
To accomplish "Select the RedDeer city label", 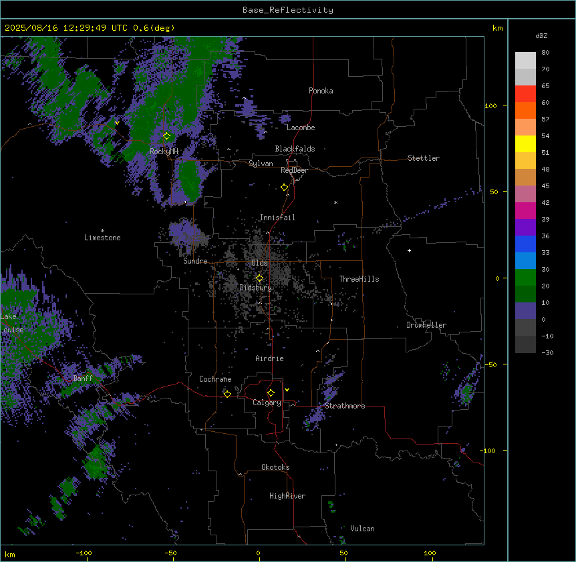I will (x=294, y=170).
